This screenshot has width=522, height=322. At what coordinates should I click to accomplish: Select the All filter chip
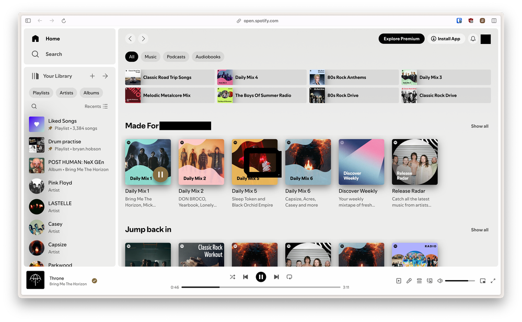point(132,56)
